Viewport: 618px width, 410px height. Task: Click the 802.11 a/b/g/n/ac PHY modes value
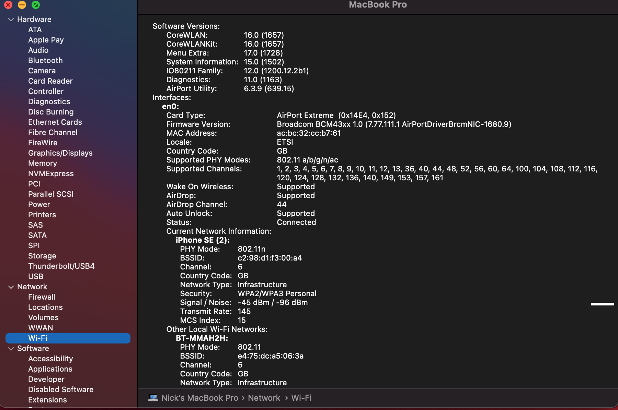308,160
